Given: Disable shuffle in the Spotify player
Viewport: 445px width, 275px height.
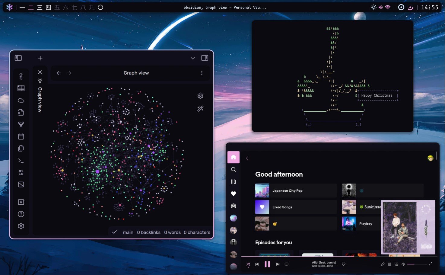Looking at the screenshot, I should point(248,264).
